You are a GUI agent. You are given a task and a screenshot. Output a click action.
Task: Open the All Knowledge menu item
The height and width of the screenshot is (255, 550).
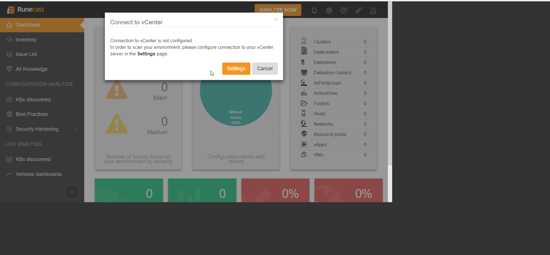tap(42, 69)
